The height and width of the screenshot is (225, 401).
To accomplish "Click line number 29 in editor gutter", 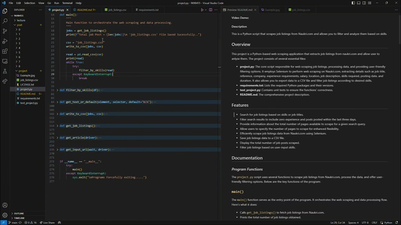I will pyautogui.click(x=53, y=74).
